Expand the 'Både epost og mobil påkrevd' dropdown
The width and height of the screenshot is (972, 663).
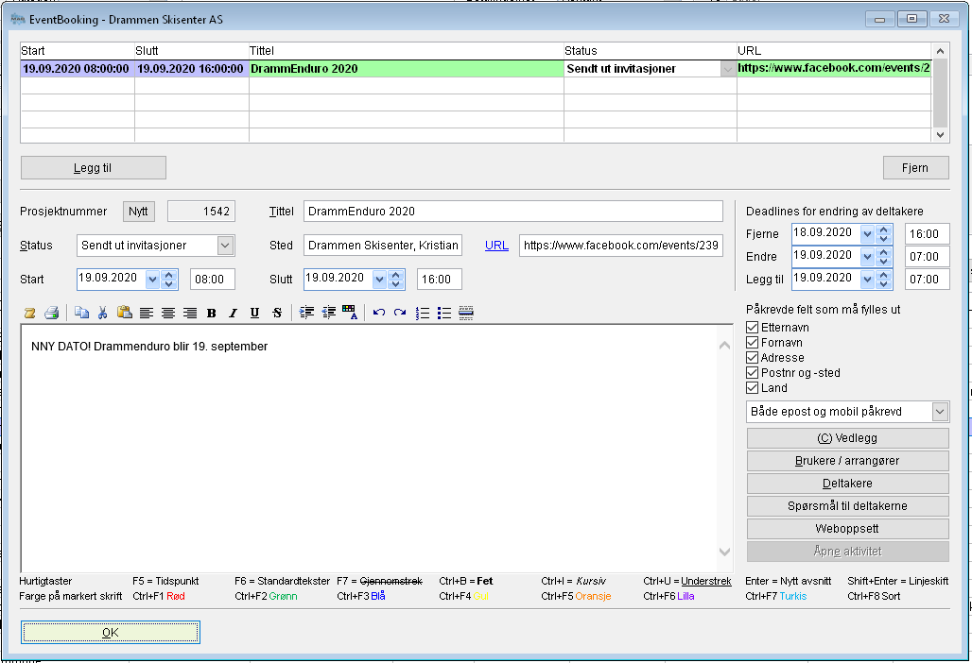pyautogui.click(x=941, y=412)
